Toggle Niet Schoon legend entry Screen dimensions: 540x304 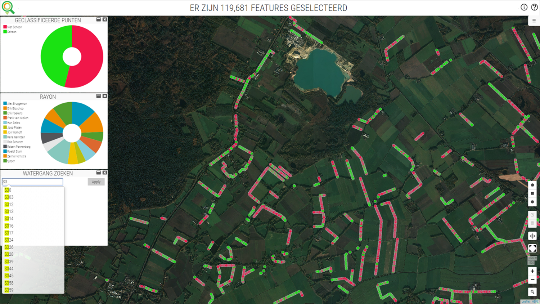pyautogui.click(x=14, y=27)
